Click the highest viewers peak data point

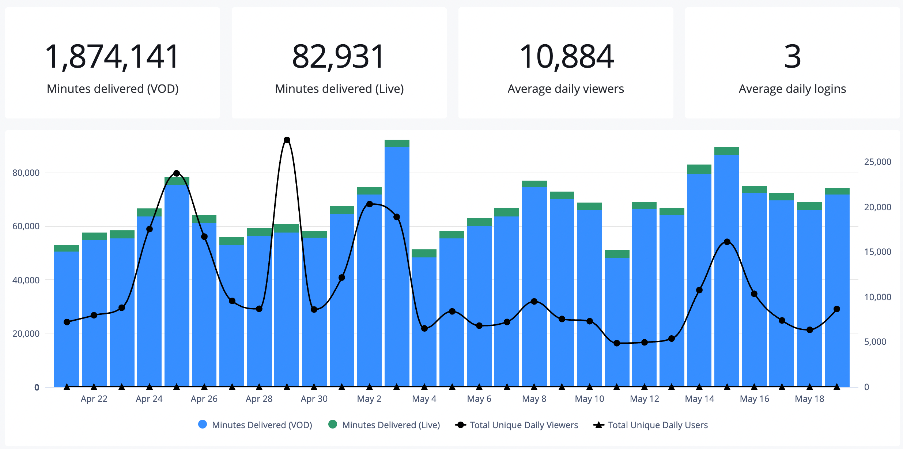(287, 140)
